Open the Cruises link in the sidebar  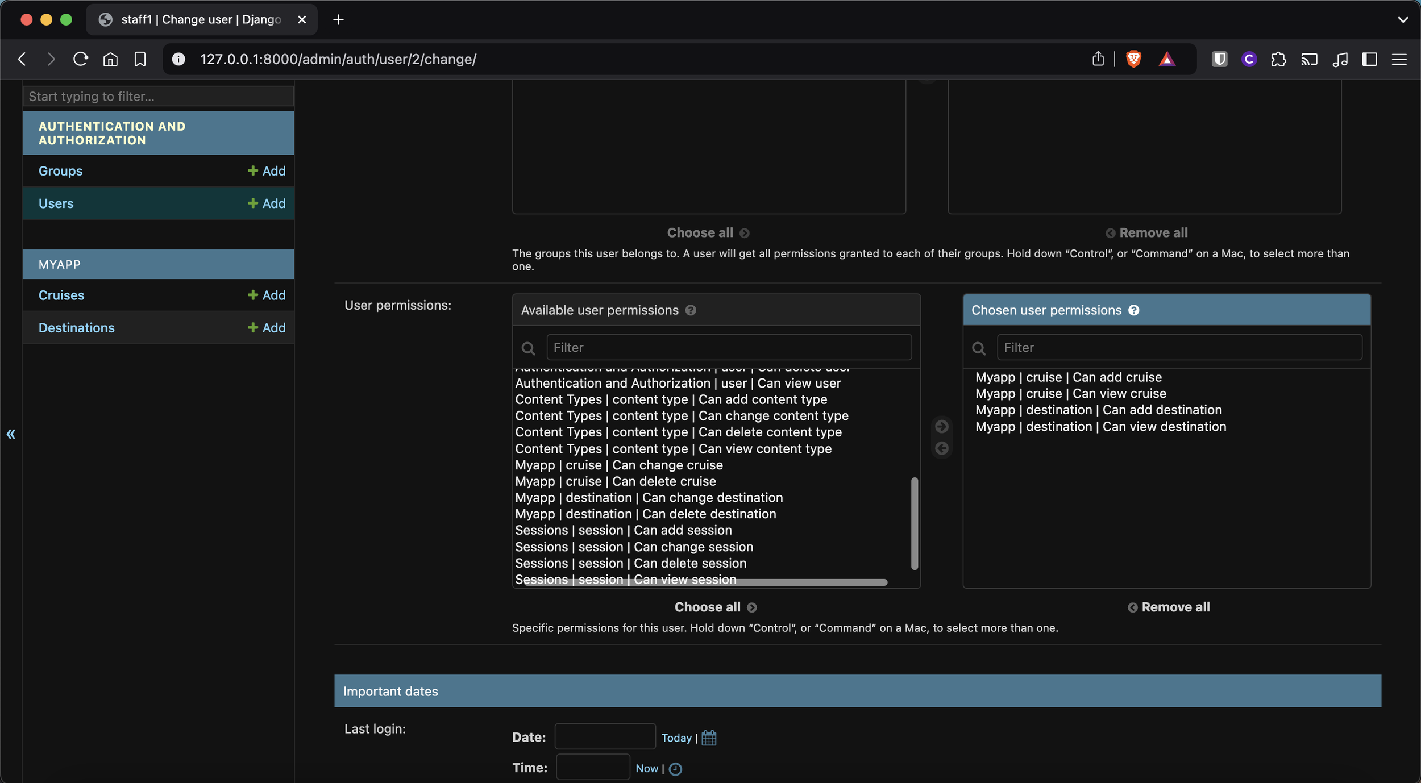(61, 295)
